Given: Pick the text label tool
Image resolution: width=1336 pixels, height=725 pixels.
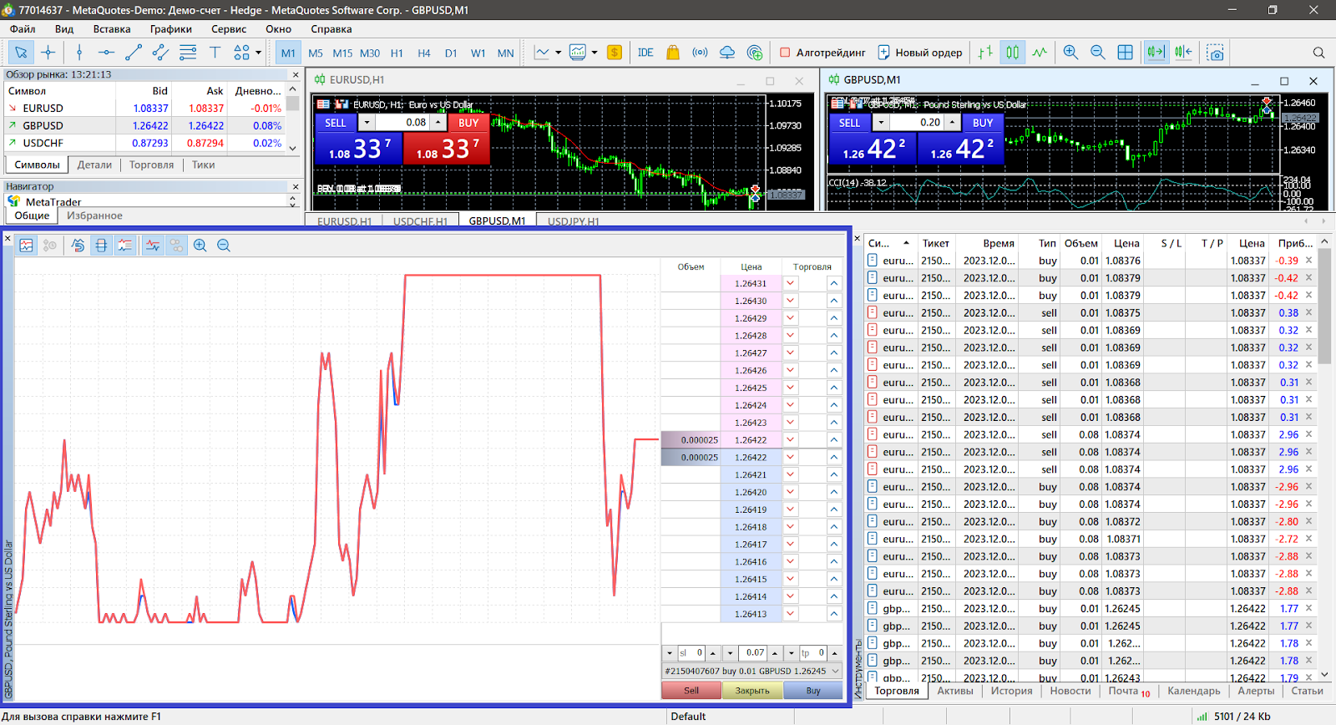Looking at the screenshot, I should 215,53.
